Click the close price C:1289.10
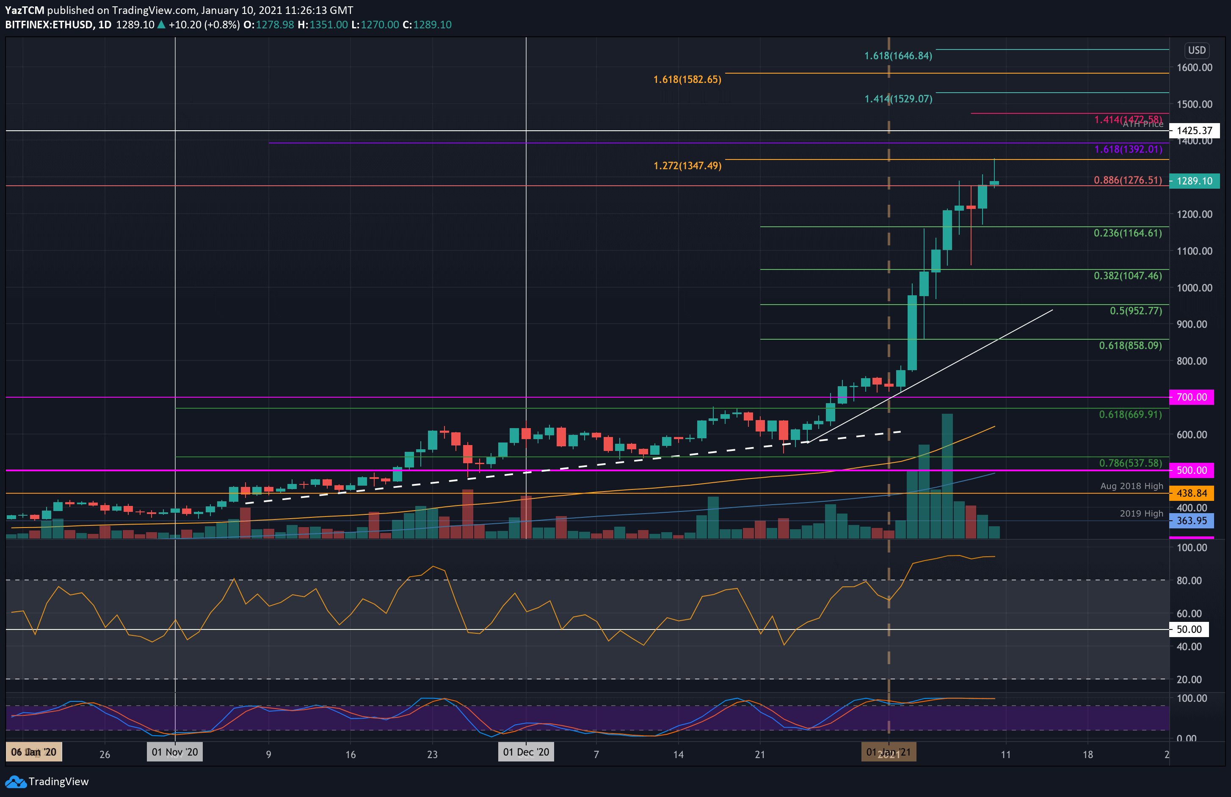The image size is (1231, 797). pos(427,25)
